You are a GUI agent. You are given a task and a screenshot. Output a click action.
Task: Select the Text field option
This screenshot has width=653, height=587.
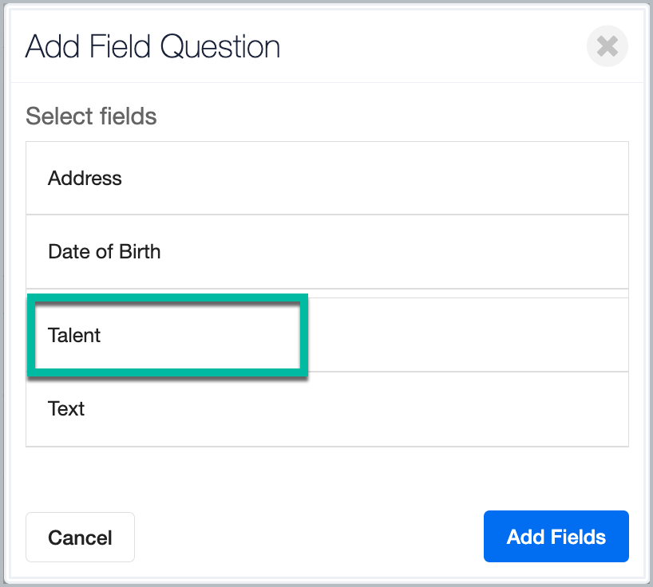click(x=326, y=409)
